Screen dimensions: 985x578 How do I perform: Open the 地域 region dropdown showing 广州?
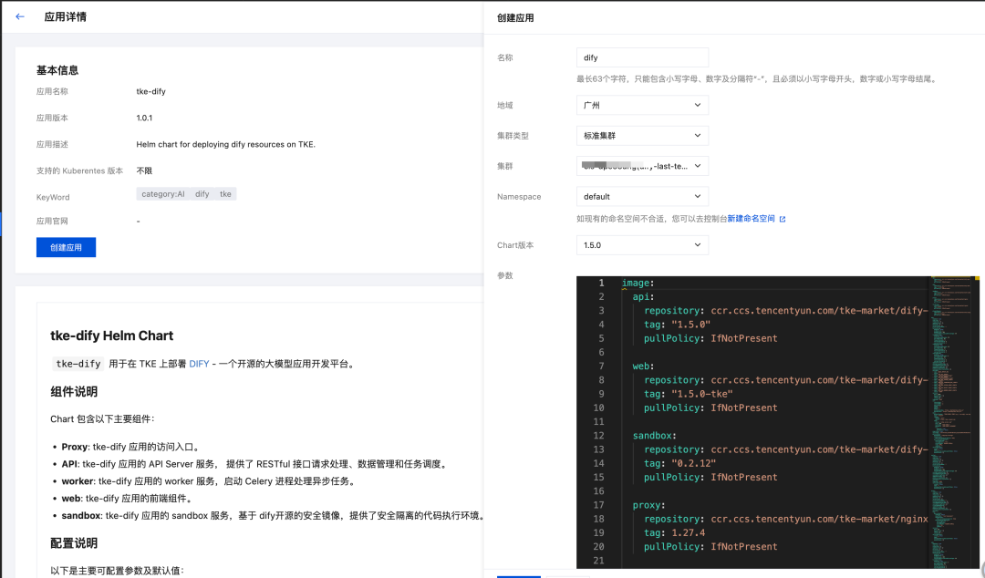coord(643,105)
